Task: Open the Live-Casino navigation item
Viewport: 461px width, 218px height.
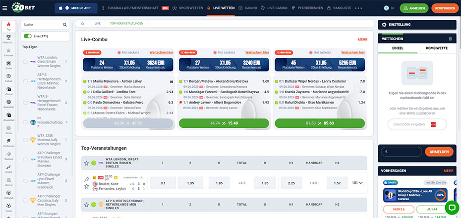Action: pos(274,8)
